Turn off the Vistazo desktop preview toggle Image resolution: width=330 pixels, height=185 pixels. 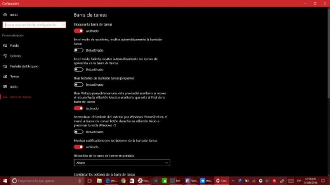78,108
